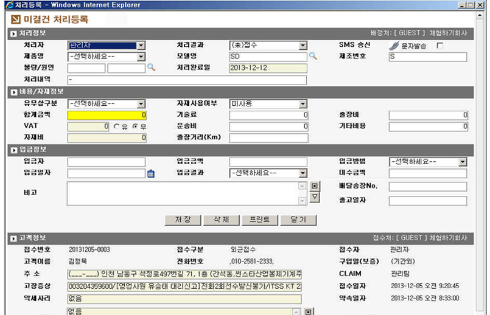Enable the 문자발송 checkbox
The image size is (490, 315).
point(440,46)
